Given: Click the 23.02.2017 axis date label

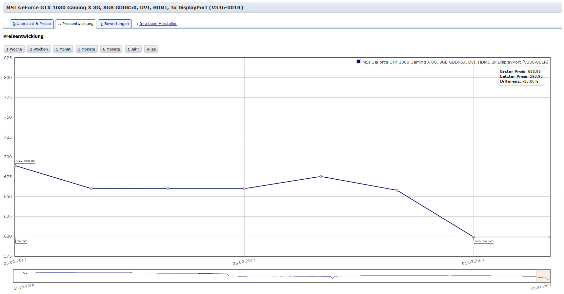Looking at the screenshot, I should point(15,262).
